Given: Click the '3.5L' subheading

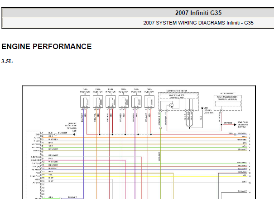Looking at the screenshot, I should coord(7,61).
